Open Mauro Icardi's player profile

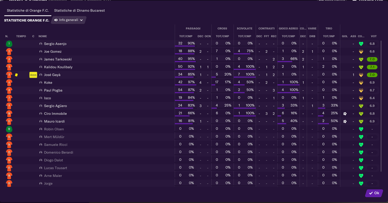[x=55, y=121]
